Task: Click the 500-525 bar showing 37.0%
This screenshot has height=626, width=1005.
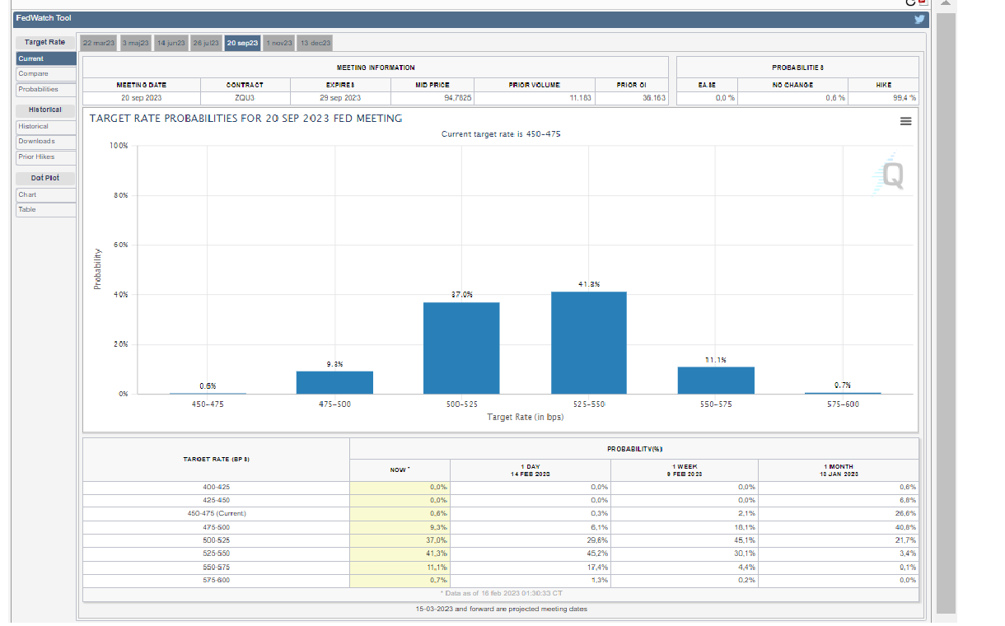Action: coord(461,348)
